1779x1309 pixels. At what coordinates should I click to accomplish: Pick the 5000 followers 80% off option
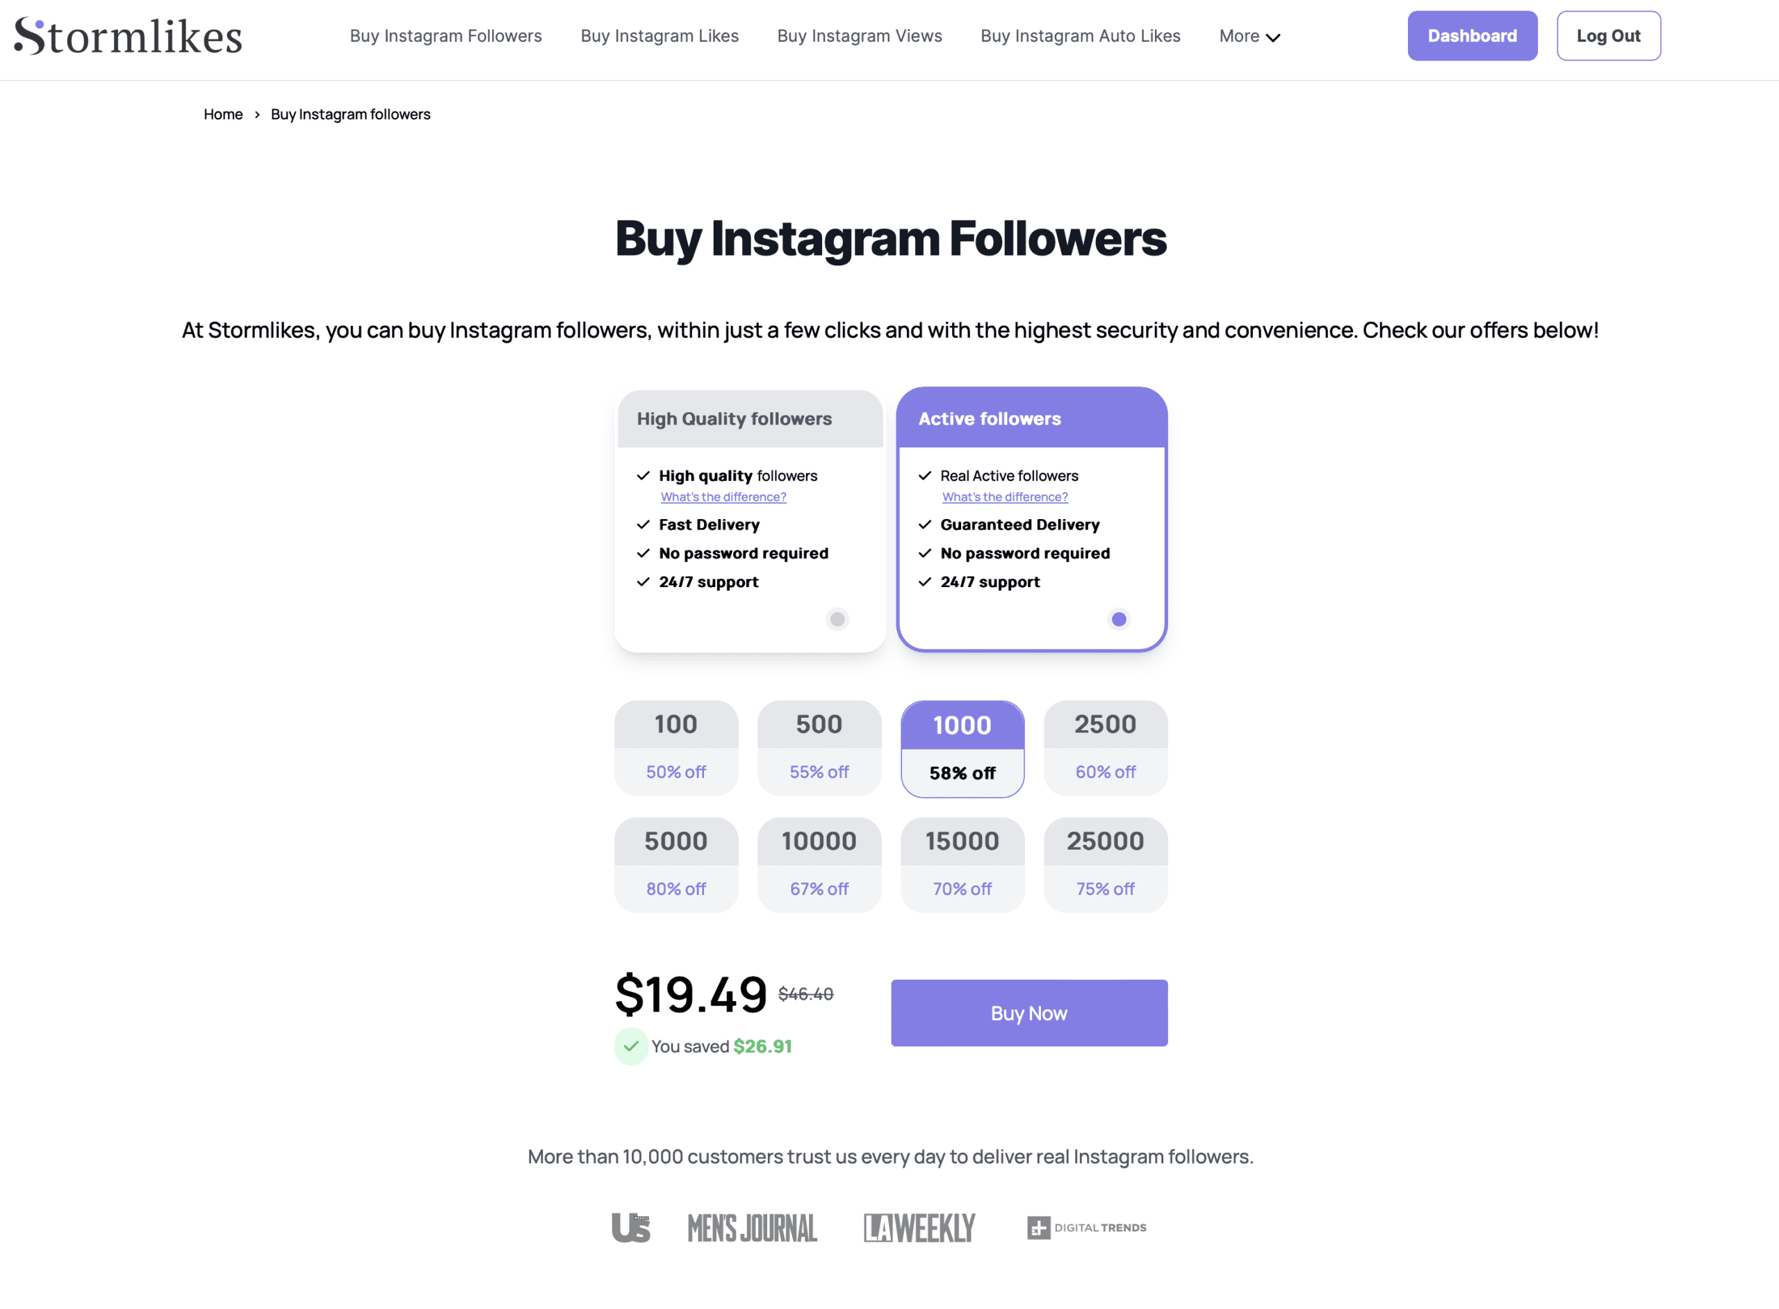[x=676, y=864]
